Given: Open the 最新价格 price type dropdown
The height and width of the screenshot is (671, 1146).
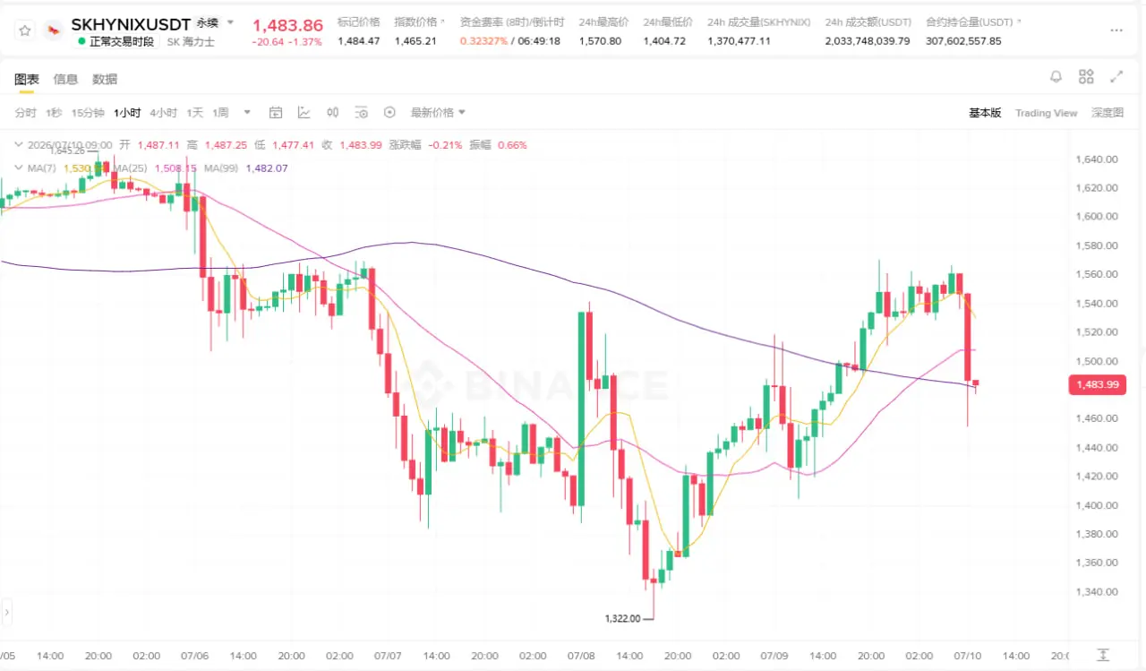Looking at the screenshot, I should click(438, 112).
